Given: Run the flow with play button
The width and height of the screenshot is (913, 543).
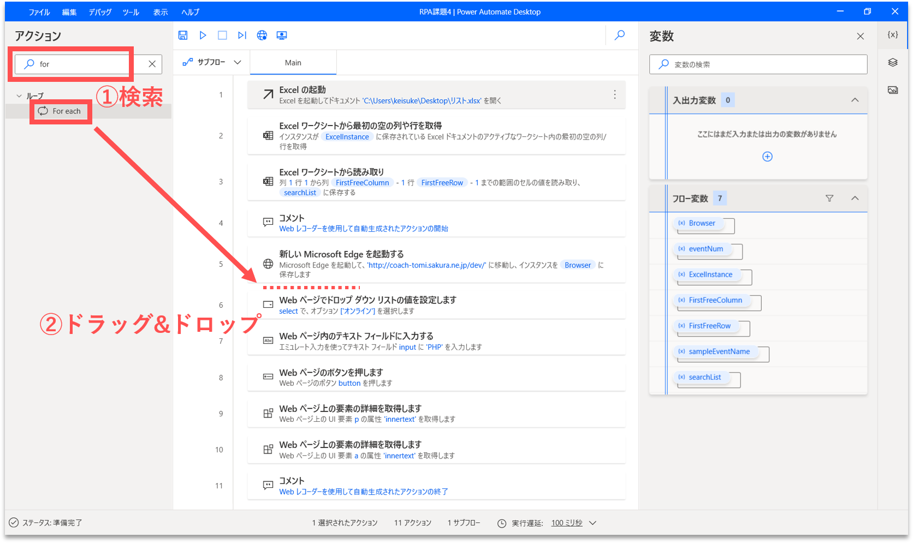Looking at the screenshot, I should point(203,35).
